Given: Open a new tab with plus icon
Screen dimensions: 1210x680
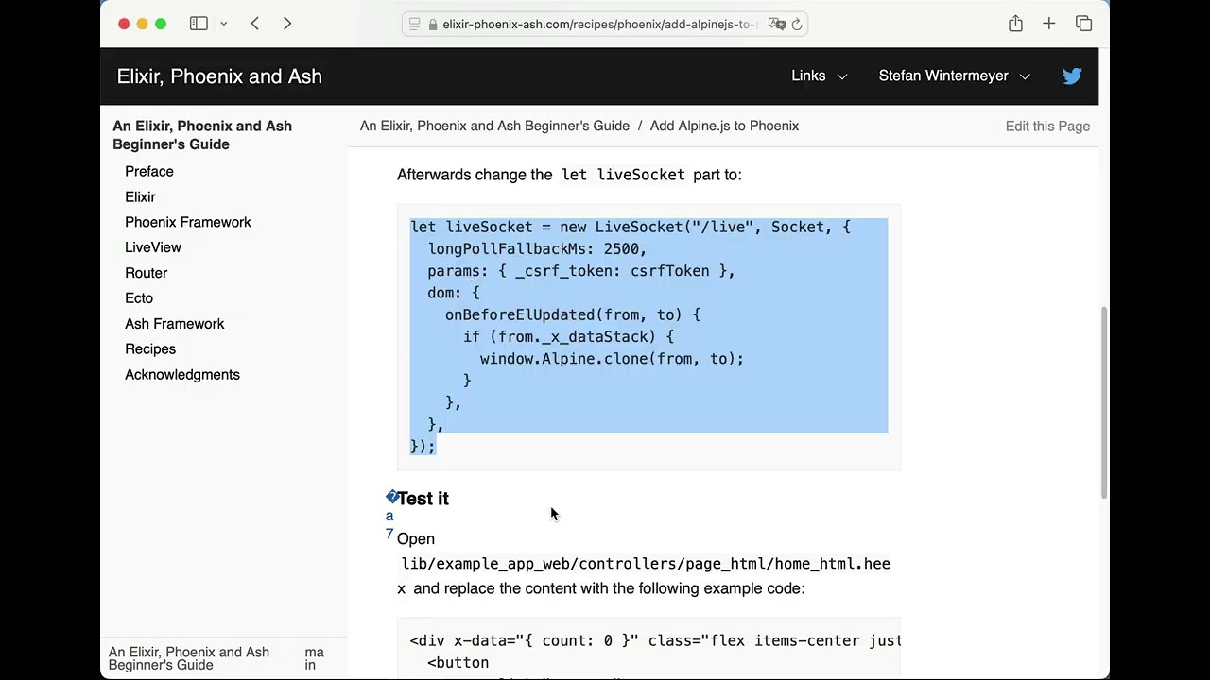Looking at the screenshot, I should pos(1049,24).
